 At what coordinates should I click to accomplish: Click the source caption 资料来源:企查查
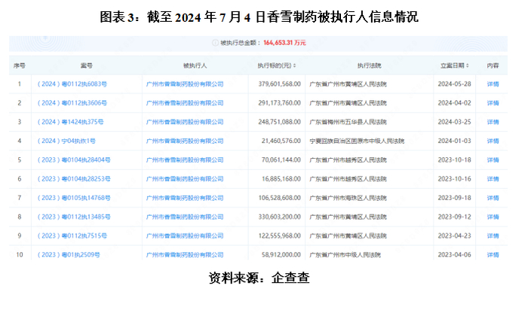click(259, 278)
